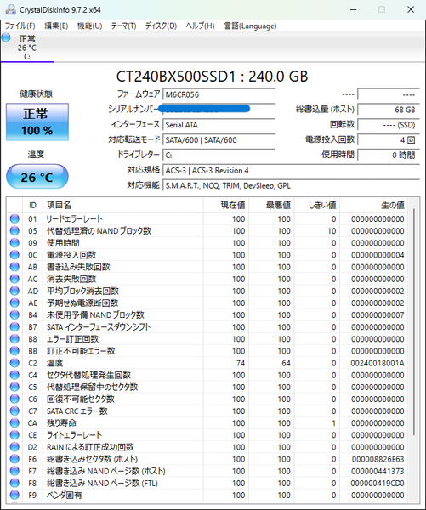Click the firmware field M6CR056

[219, 94]
